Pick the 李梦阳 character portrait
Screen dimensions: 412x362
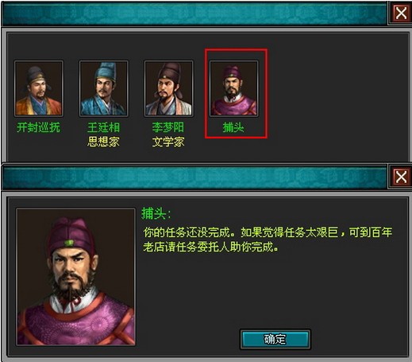[x=169, y=88]
